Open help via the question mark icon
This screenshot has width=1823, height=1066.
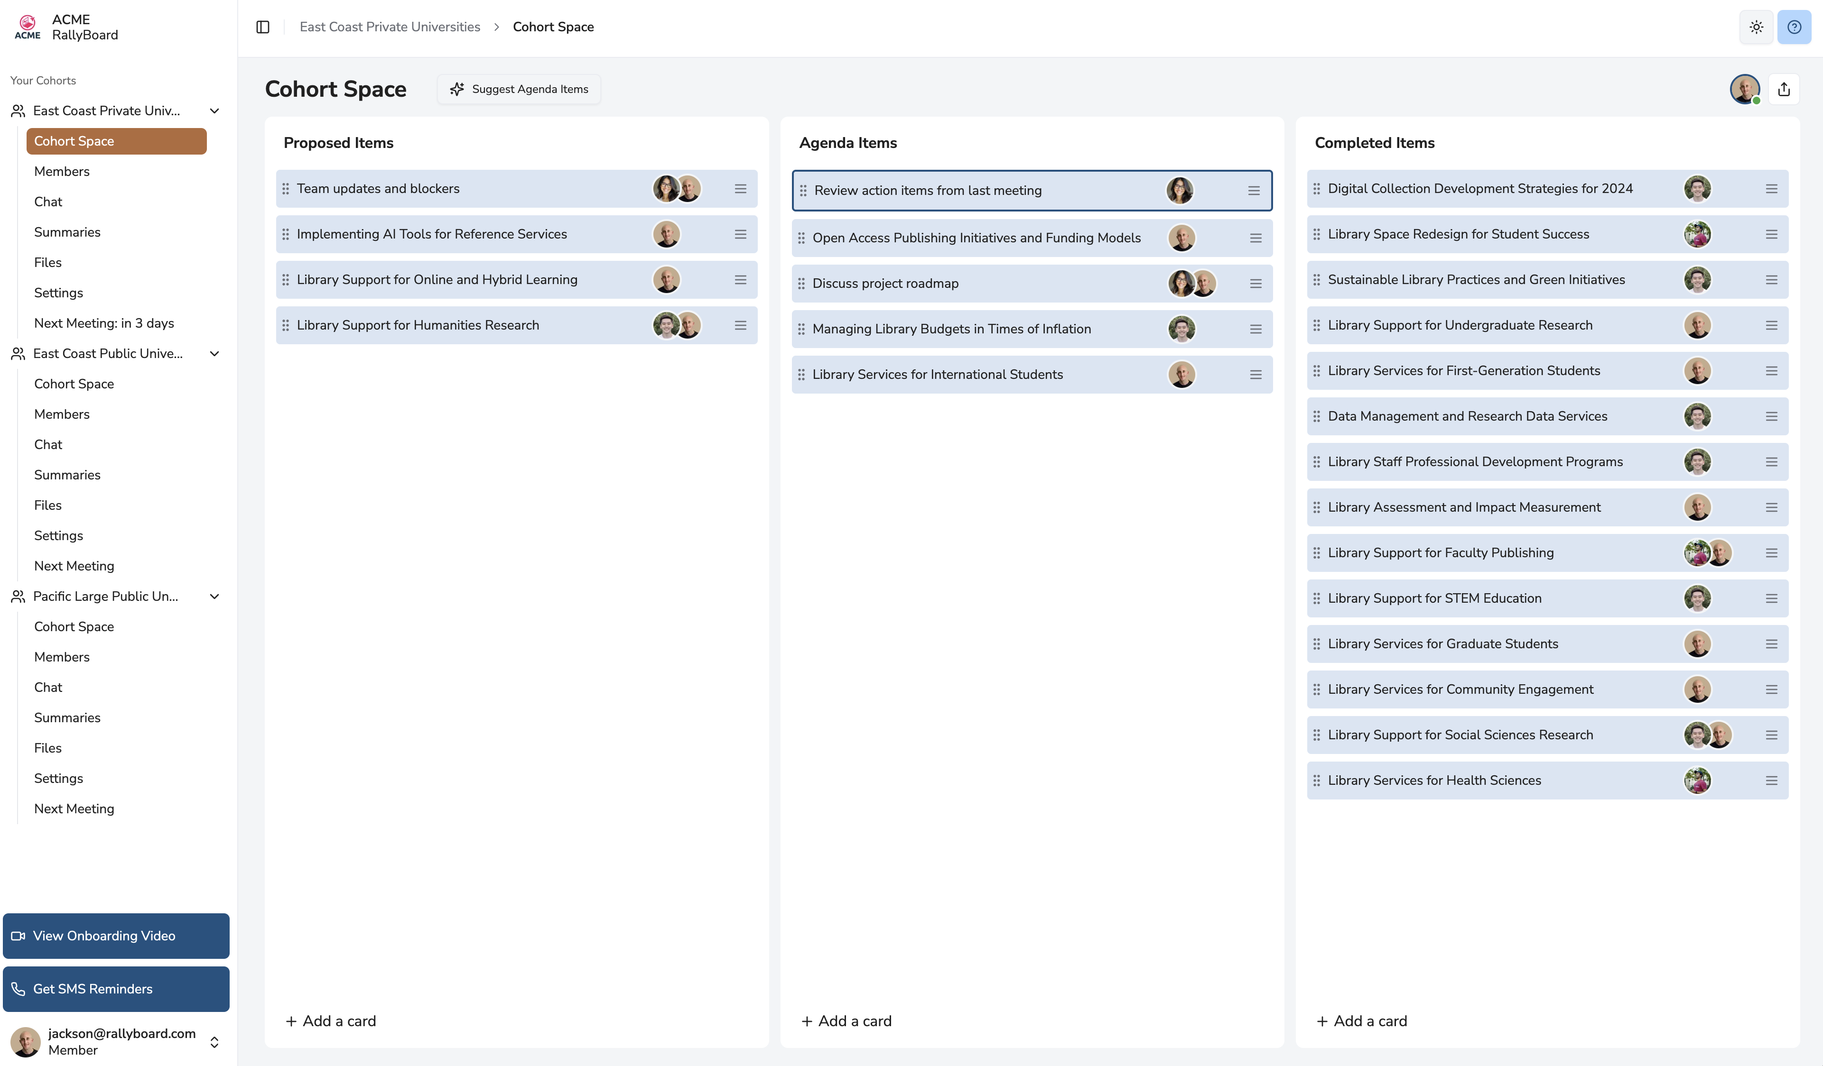[x=1794, y=27]
